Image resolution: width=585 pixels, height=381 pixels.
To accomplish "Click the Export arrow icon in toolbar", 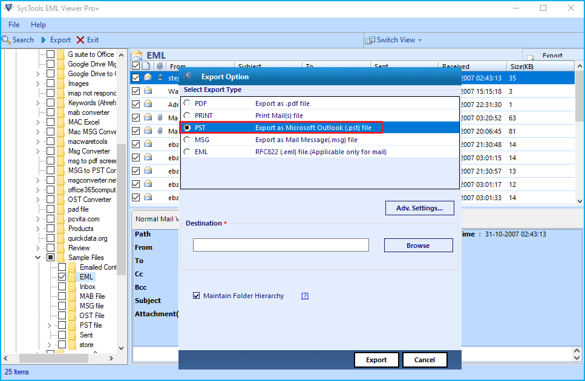I will (x=44, y=40).
